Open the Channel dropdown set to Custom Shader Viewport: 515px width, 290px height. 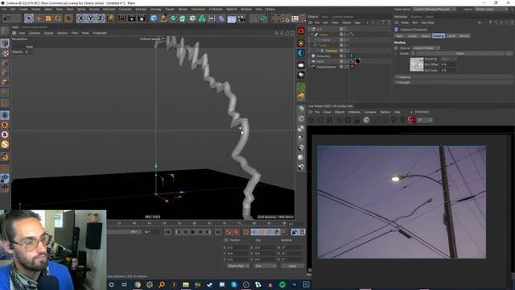tap(426, 48)
